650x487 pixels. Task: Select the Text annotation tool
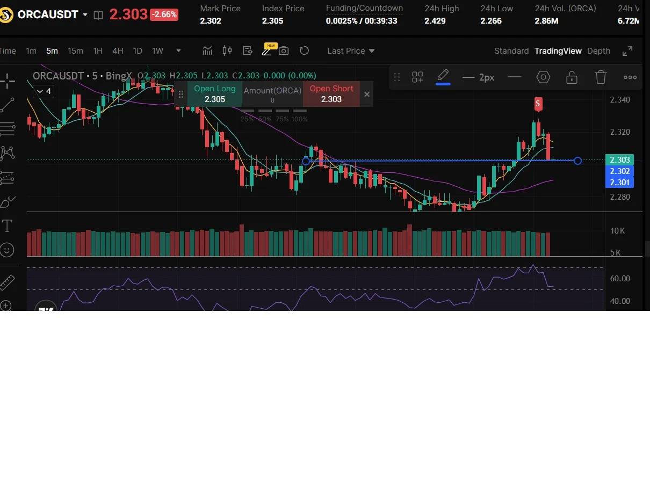[8, 226]
